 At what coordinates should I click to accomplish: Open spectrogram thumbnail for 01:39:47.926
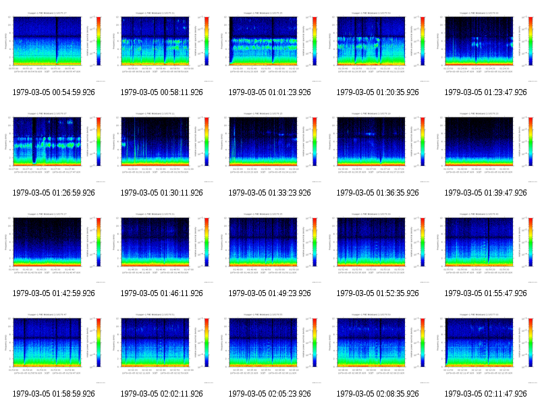point(486,146)
